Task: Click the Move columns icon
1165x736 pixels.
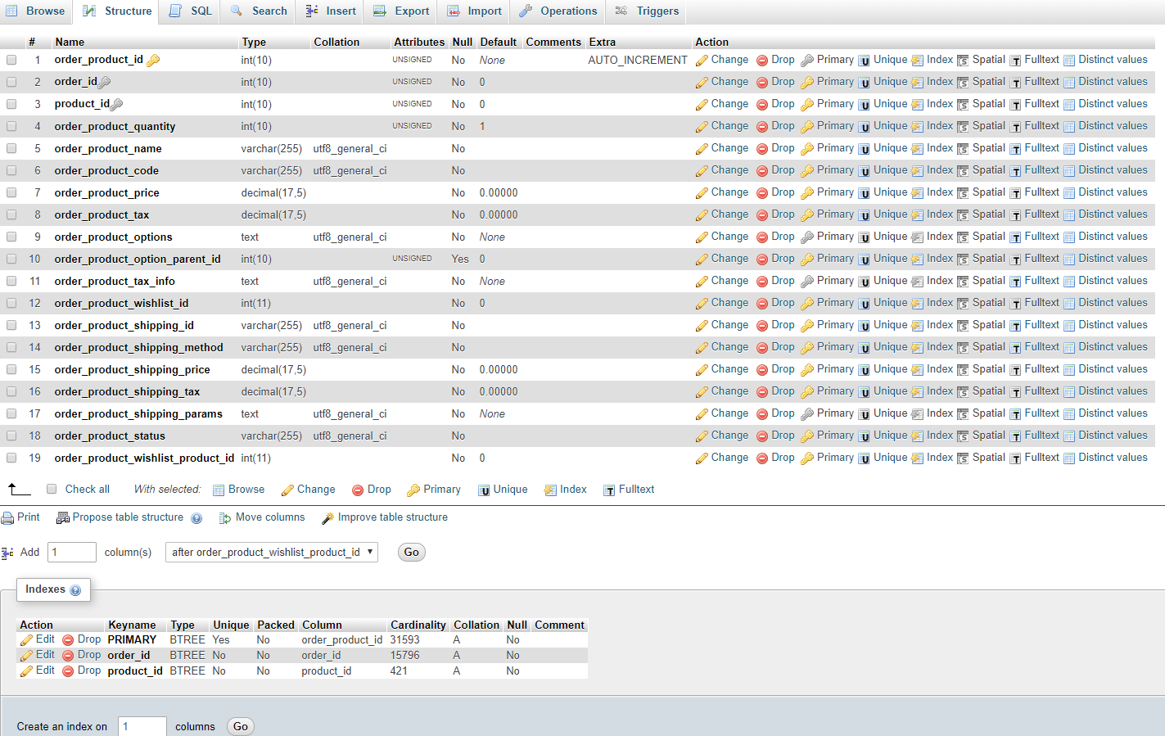Action: 225,518
